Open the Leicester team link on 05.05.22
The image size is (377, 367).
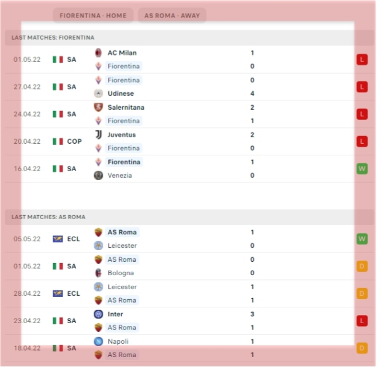click(x=122, y=245)
